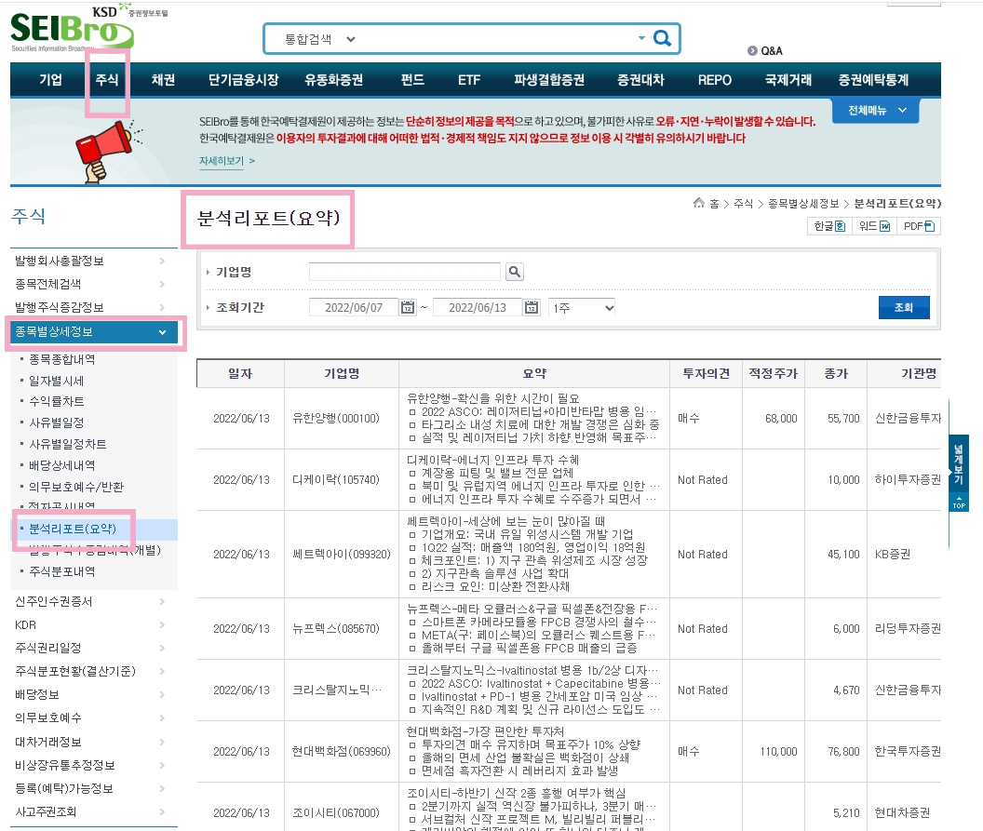The height and width of the screenshot is (831, 983).
Task: Click 분석리포트(요약) in sidebar
Action: [73, 529]
